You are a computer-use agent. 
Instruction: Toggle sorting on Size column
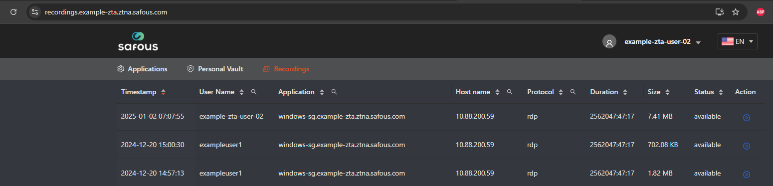[667, 92]
